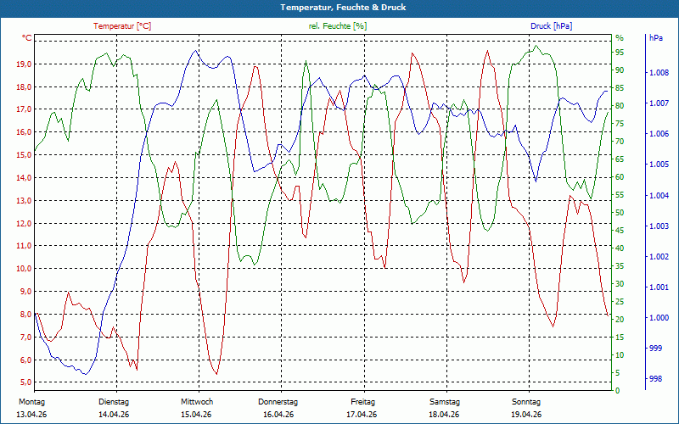Click the '19.04.26' date label
This screenshot has height=424, width=679.
pyautogui.click(x=526, y=415)
